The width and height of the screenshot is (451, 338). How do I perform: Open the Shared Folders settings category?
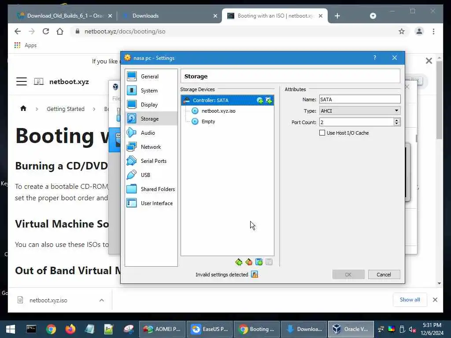tap(151, 189)
